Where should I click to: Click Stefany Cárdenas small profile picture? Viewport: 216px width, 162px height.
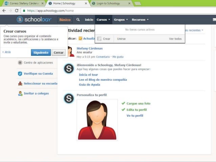71,52
